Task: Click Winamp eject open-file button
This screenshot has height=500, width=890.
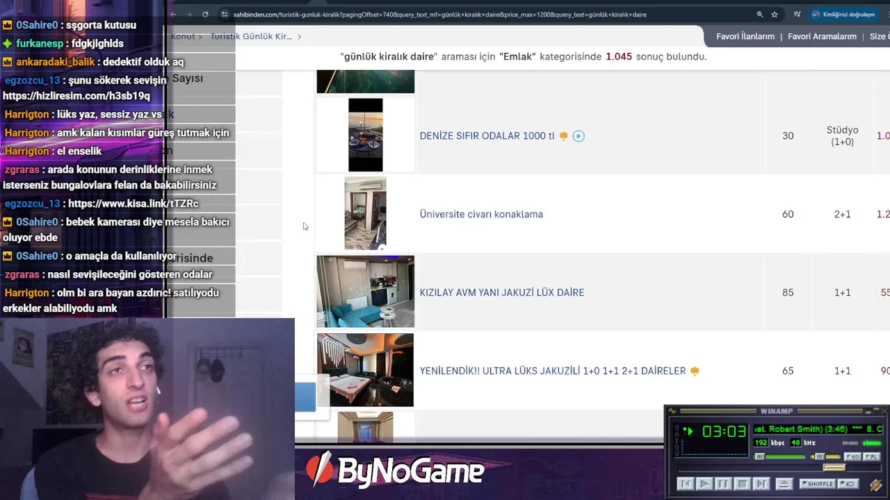Action: [x=784, y=484]
